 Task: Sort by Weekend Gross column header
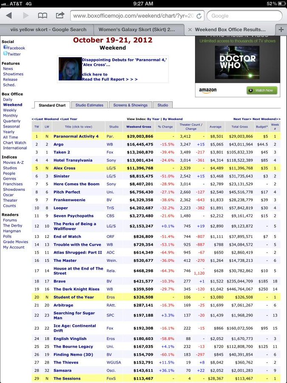[139, 126]
